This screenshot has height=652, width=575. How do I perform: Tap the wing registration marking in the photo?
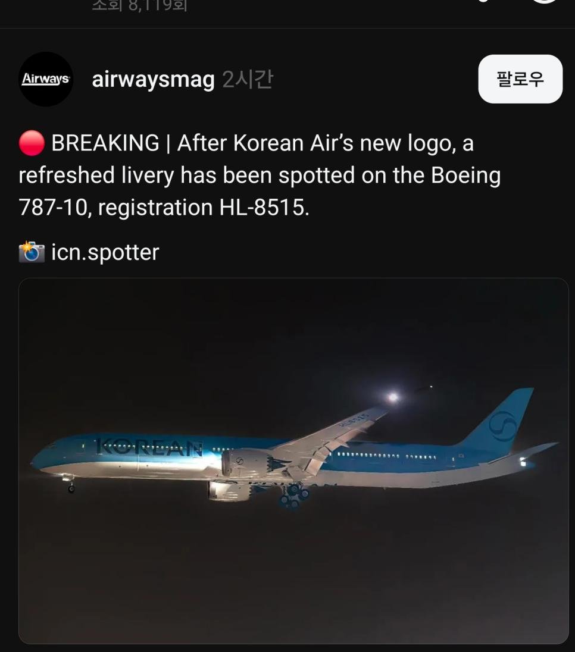(354, 419)
